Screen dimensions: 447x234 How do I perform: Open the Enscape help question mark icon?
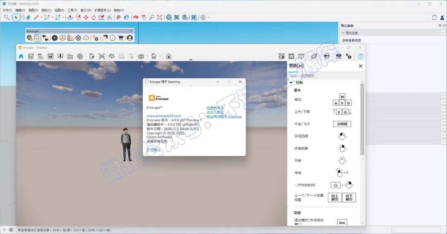[x=360, y=56]
